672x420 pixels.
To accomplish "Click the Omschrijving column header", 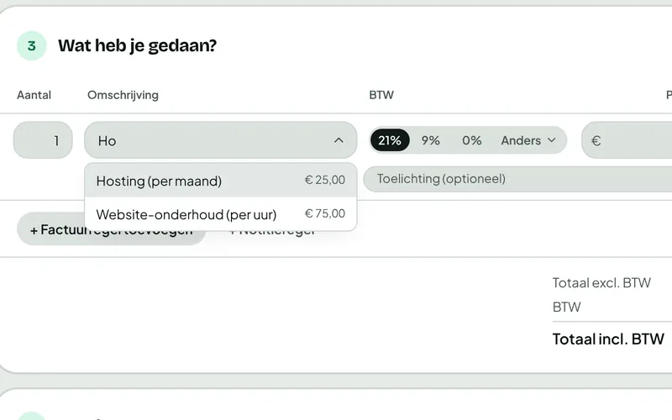I will [123, 95].
